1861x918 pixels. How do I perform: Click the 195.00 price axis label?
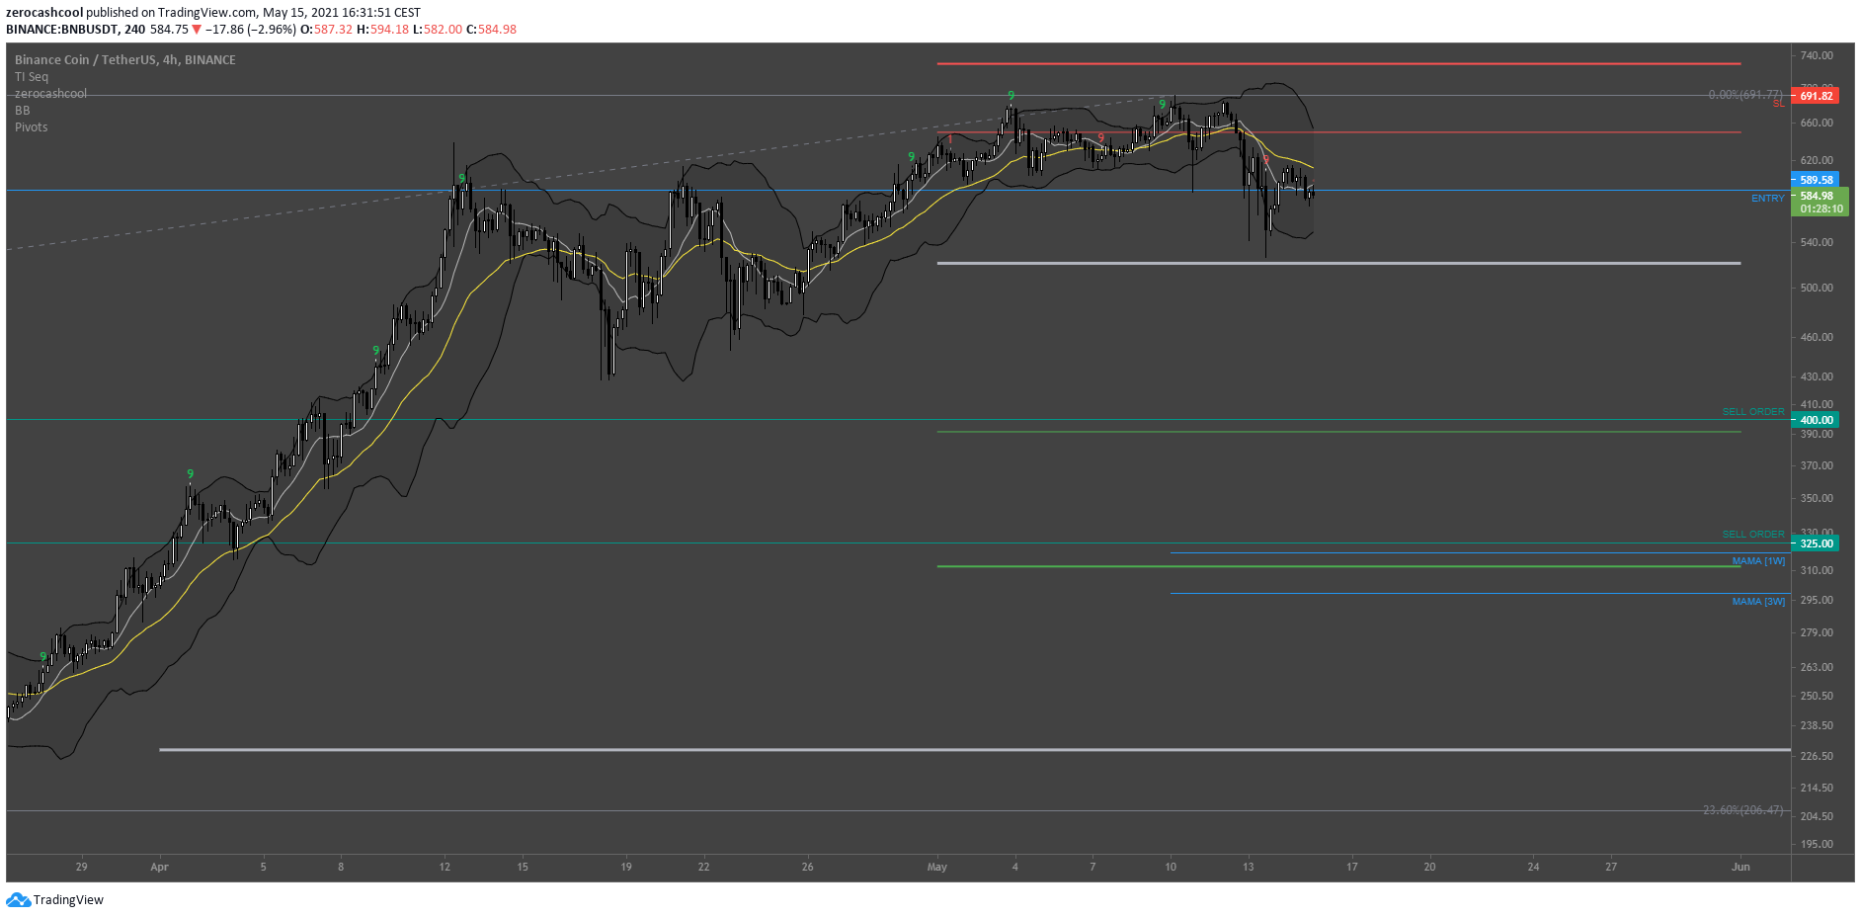pos(1817,844)
